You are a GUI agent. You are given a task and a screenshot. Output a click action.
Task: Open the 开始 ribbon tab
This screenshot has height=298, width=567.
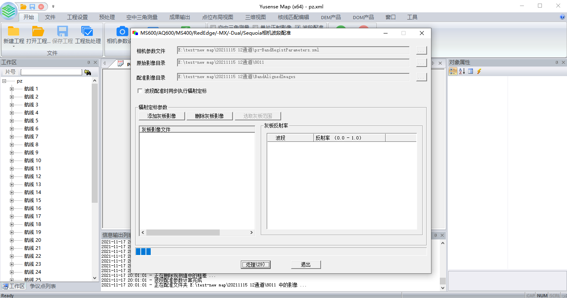(28, 17)
